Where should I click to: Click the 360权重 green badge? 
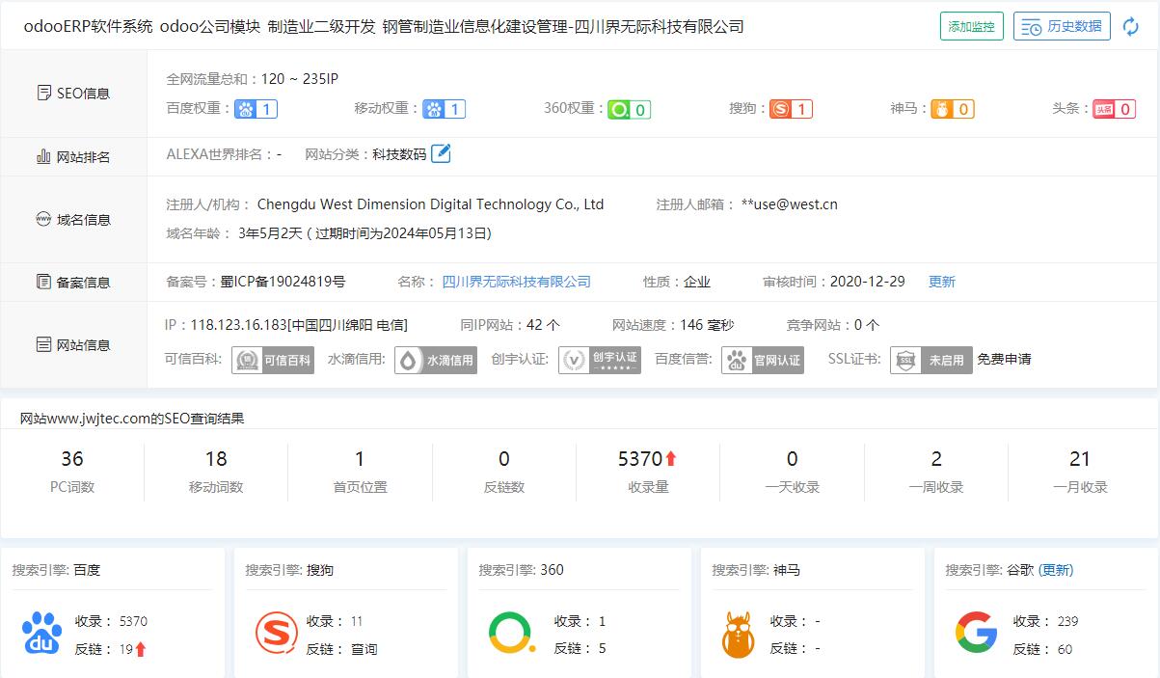(x=629, y=109)
